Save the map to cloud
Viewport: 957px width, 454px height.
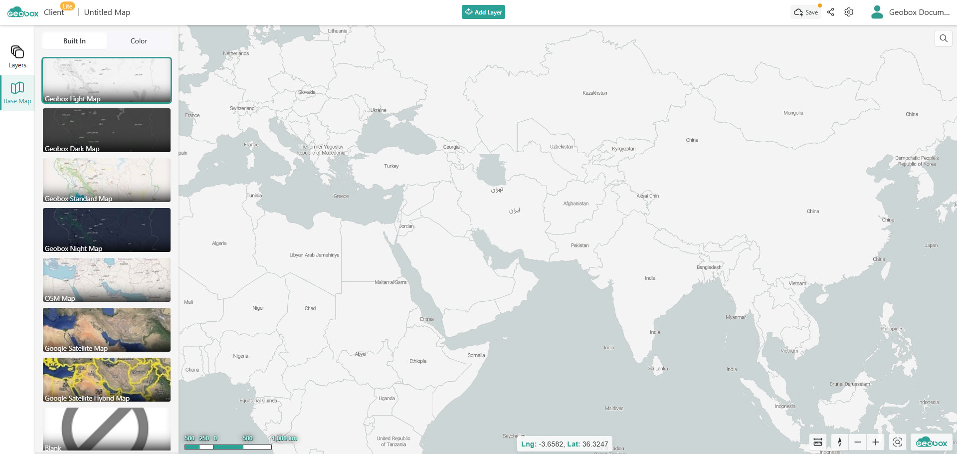pyautogui.click(x=805, y=12)
